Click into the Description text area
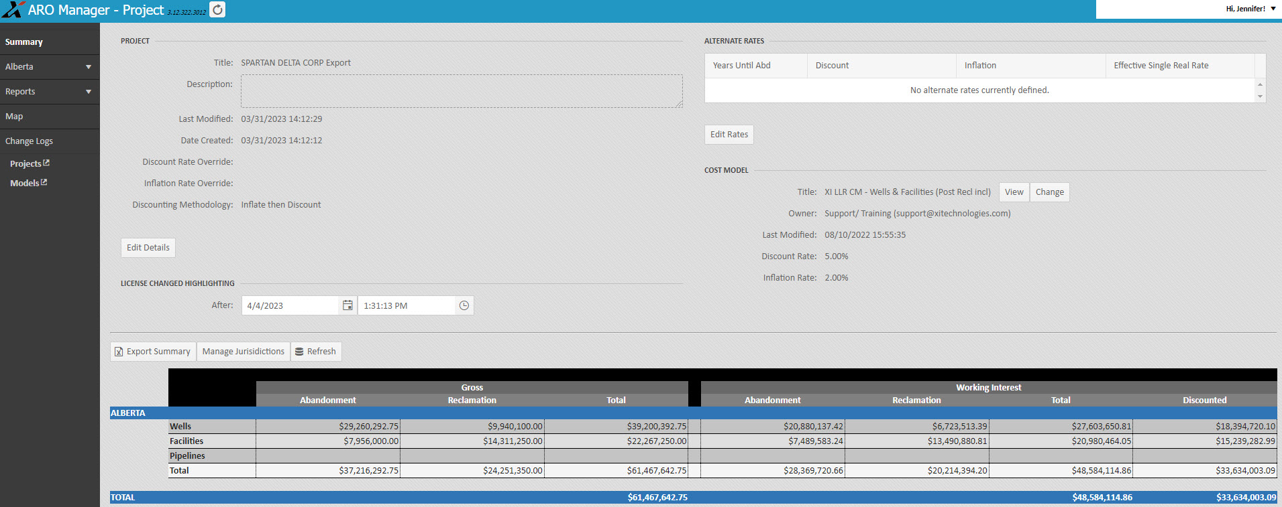The height and width of the screenshot is (507, 1282). (x=462, y=91)
